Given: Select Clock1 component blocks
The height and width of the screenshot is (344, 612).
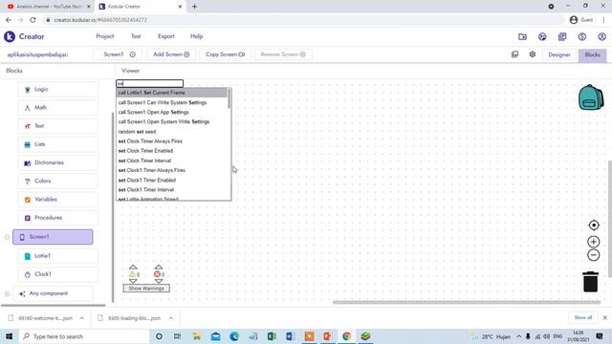Looking at the screenshot, I should pyautogui.click(x=57, y=274).
